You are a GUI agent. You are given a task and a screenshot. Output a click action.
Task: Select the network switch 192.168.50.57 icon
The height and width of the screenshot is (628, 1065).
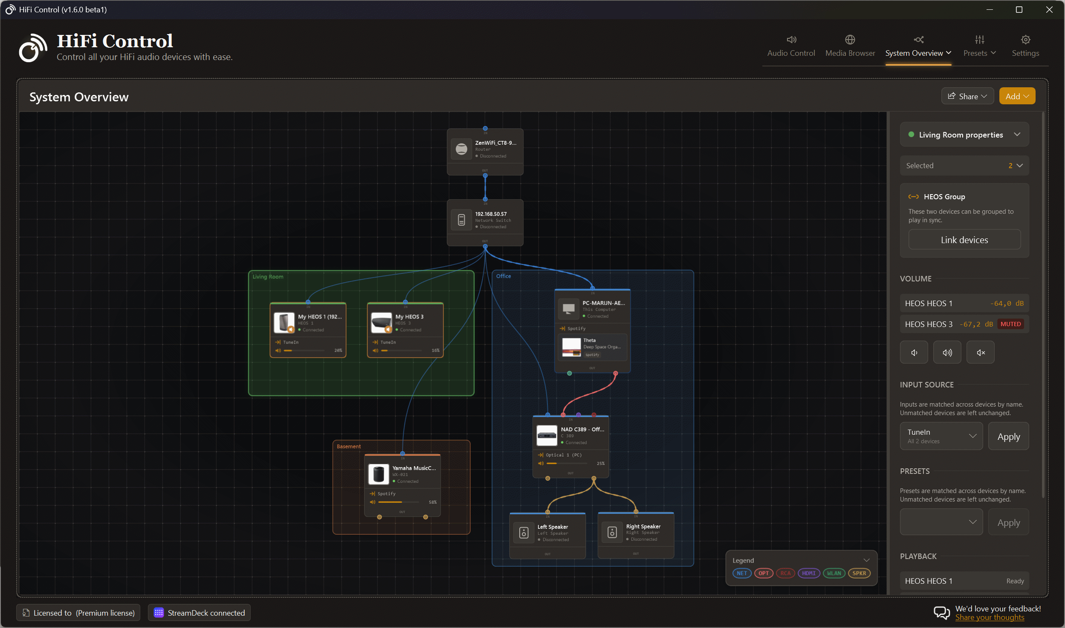pyautogui.click(x=461, y=220)
